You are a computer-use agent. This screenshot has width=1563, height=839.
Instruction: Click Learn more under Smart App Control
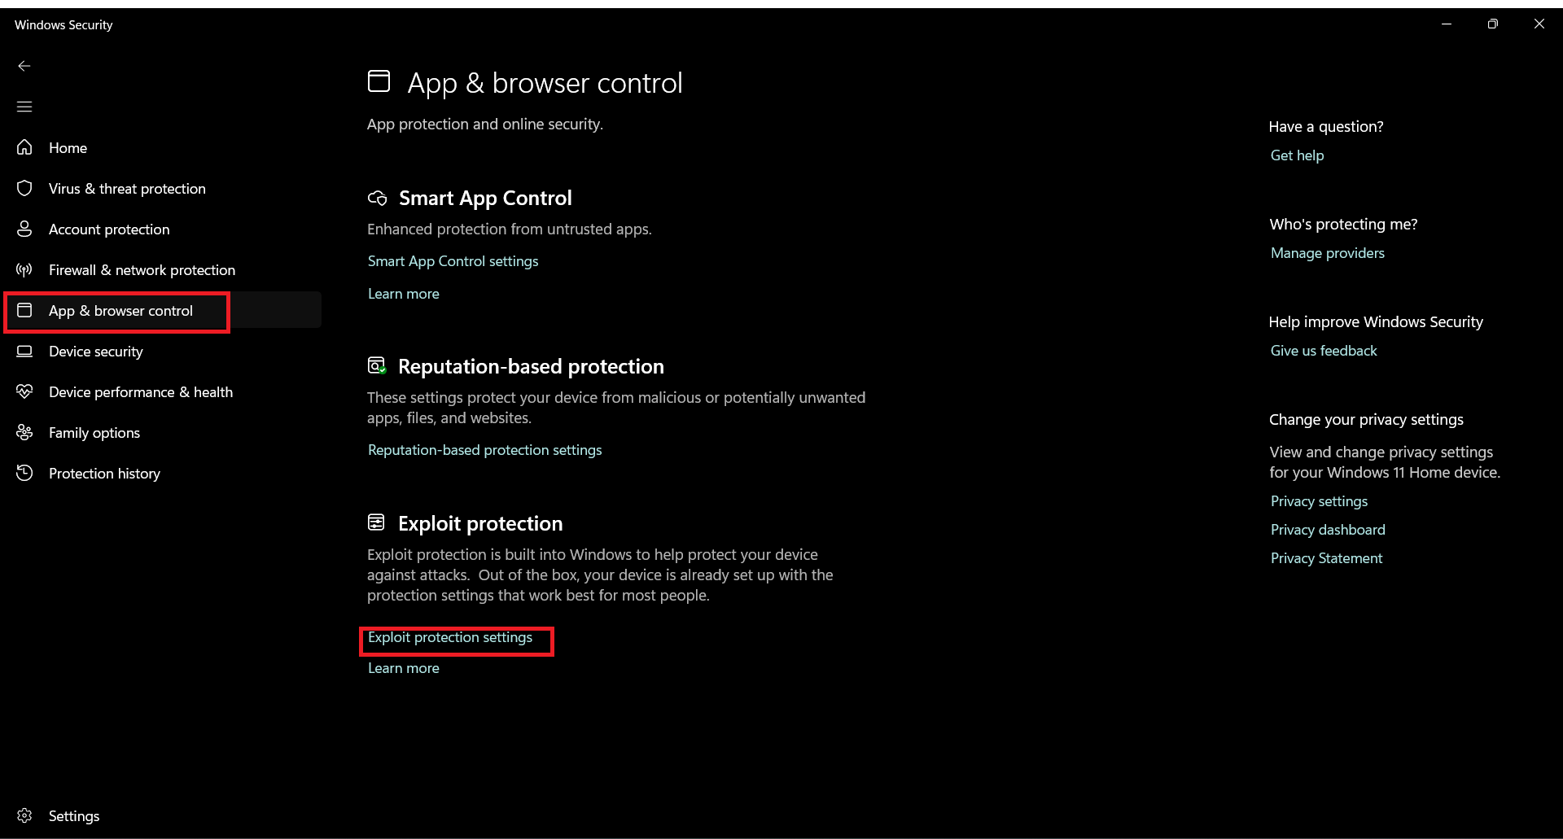403,294
